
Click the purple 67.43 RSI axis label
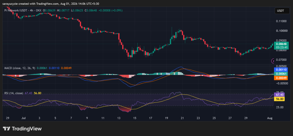(x=279, y=95)
